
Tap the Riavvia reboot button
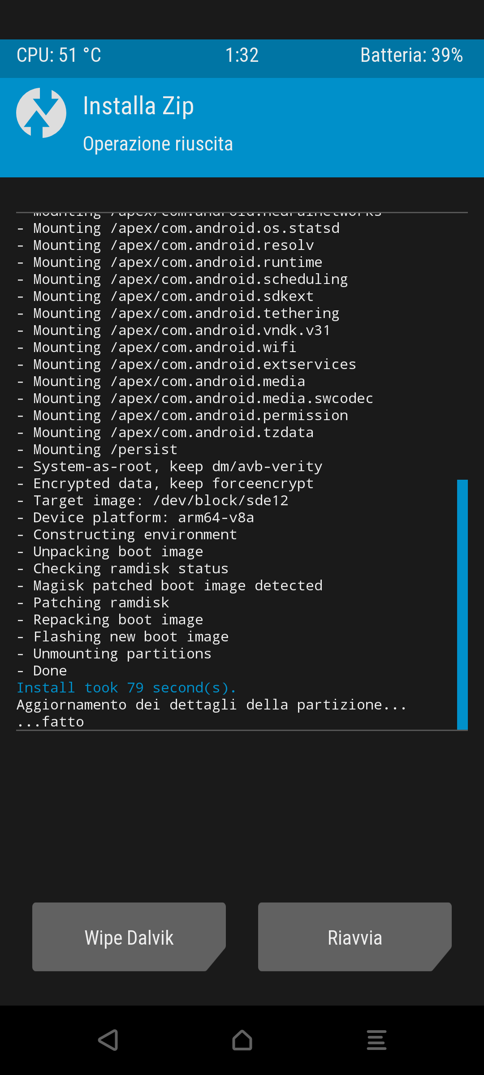355,937
